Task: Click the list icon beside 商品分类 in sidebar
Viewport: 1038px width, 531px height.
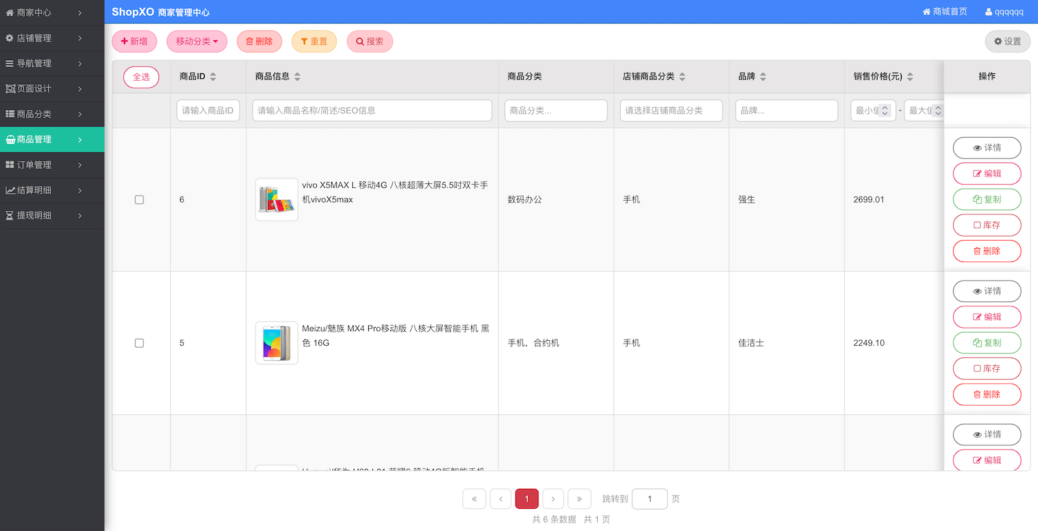Action: click(x=10, y=114)
